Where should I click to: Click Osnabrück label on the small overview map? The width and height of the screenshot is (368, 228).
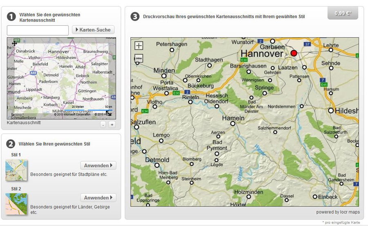click(x=25, y=51)
